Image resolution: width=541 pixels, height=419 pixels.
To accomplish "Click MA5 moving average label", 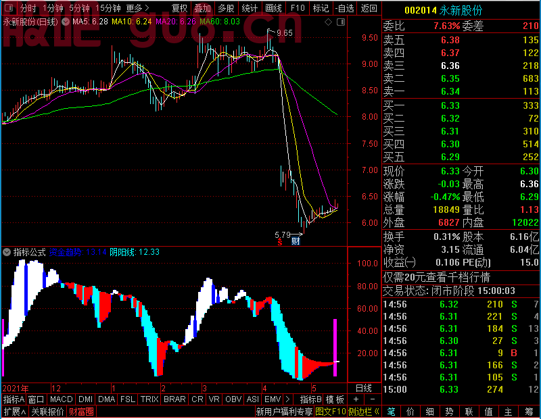I will [x=90, y=22].
